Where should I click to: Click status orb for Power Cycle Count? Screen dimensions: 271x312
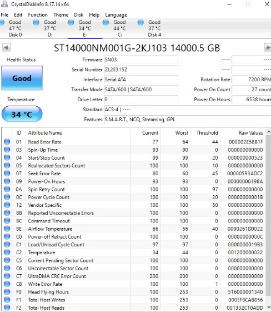point(7,197)
